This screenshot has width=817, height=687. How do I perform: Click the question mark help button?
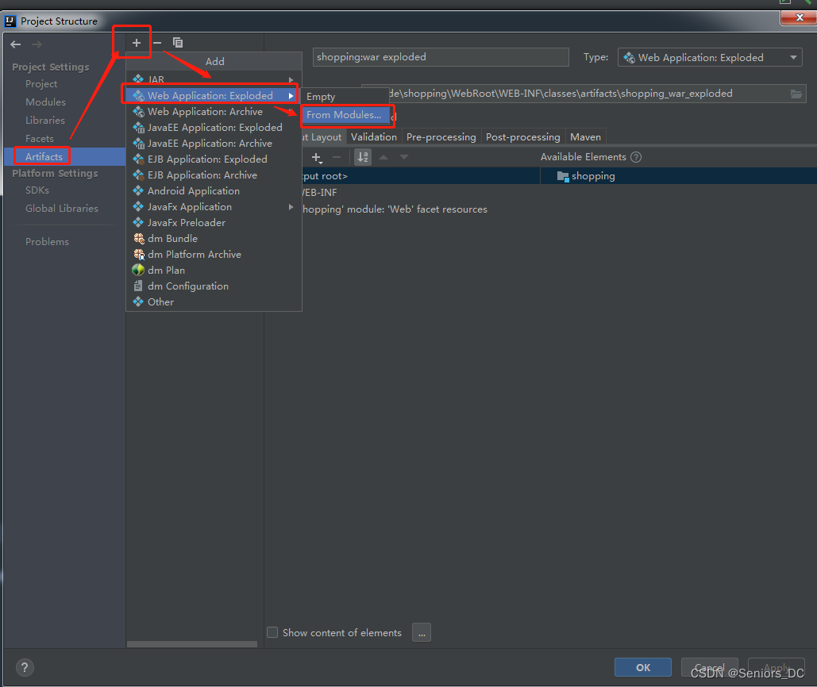pos(25,667)
